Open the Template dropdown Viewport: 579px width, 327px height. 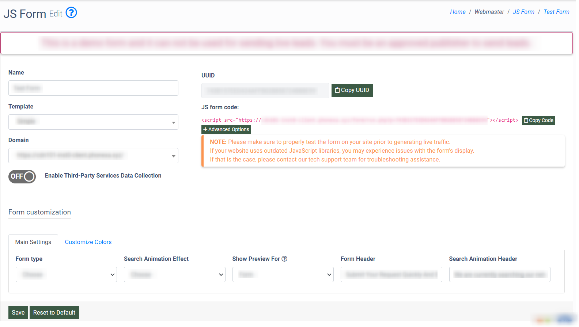coord(93,122)
